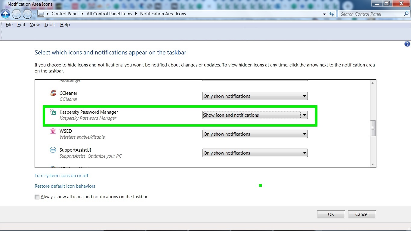Expand the arrow after All Control Panel Items

pos(136,14)
